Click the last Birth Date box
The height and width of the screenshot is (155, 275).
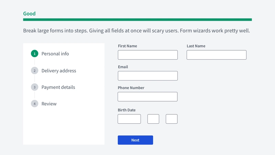pos(172,119)
